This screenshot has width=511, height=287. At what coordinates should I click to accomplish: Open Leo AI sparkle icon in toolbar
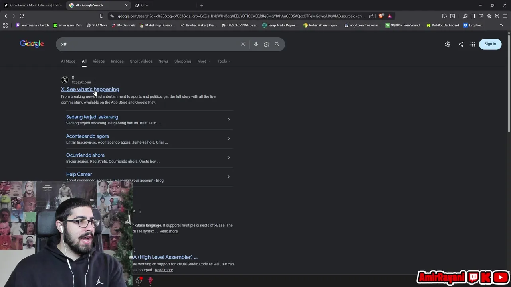click(489, 16)
